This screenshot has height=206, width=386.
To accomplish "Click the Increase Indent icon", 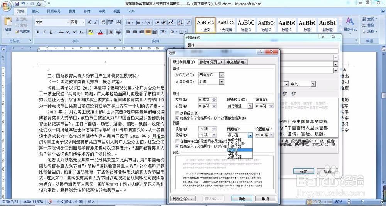I will (163, 22).
